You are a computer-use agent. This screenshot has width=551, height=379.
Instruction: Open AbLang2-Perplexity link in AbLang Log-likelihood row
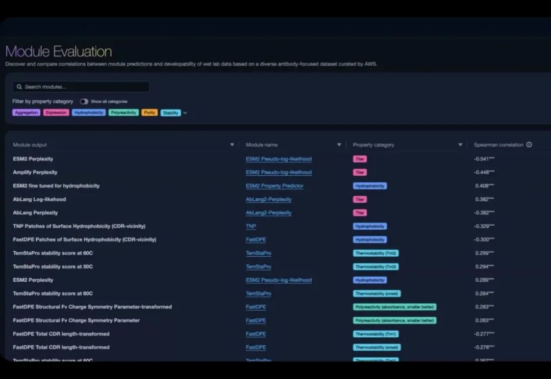pyautogui.click(x=268, y=199)
